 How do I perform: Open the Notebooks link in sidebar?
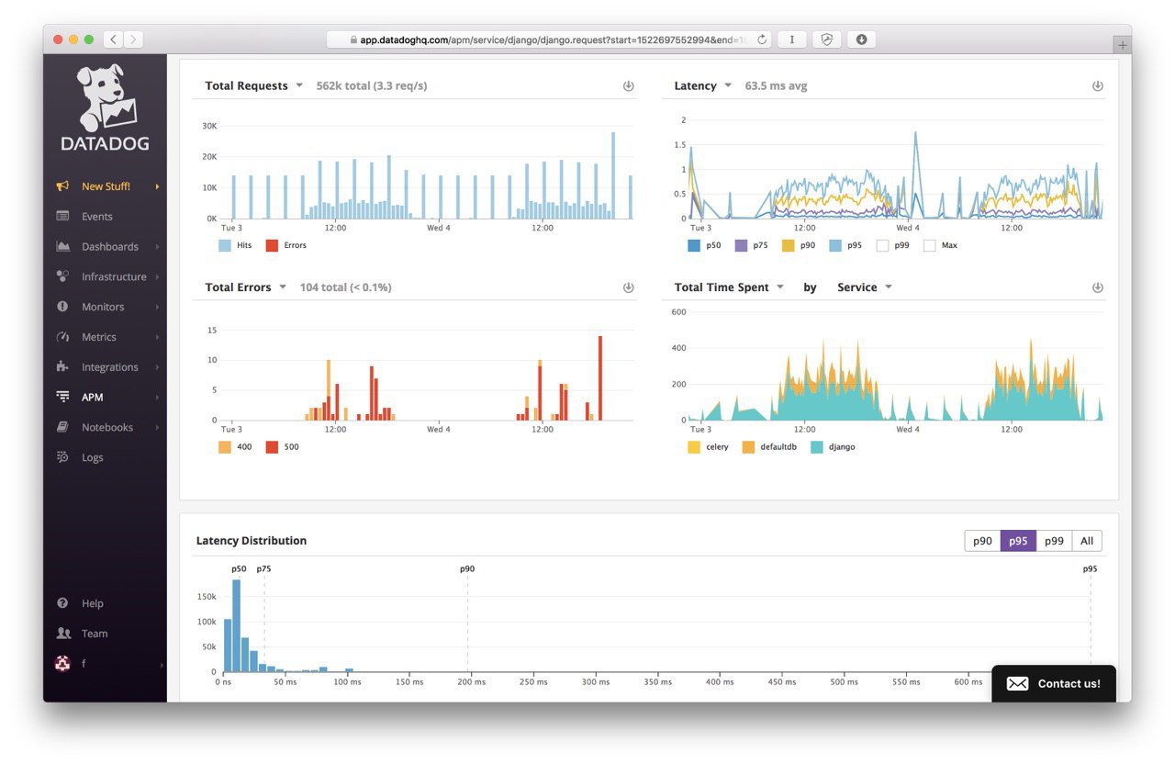(107, 427)
